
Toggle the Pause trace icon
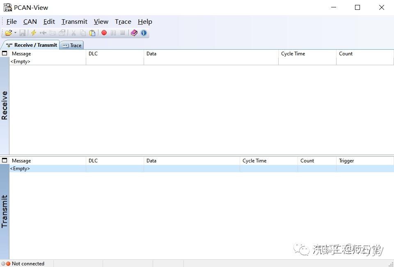[x=114, y=33]
